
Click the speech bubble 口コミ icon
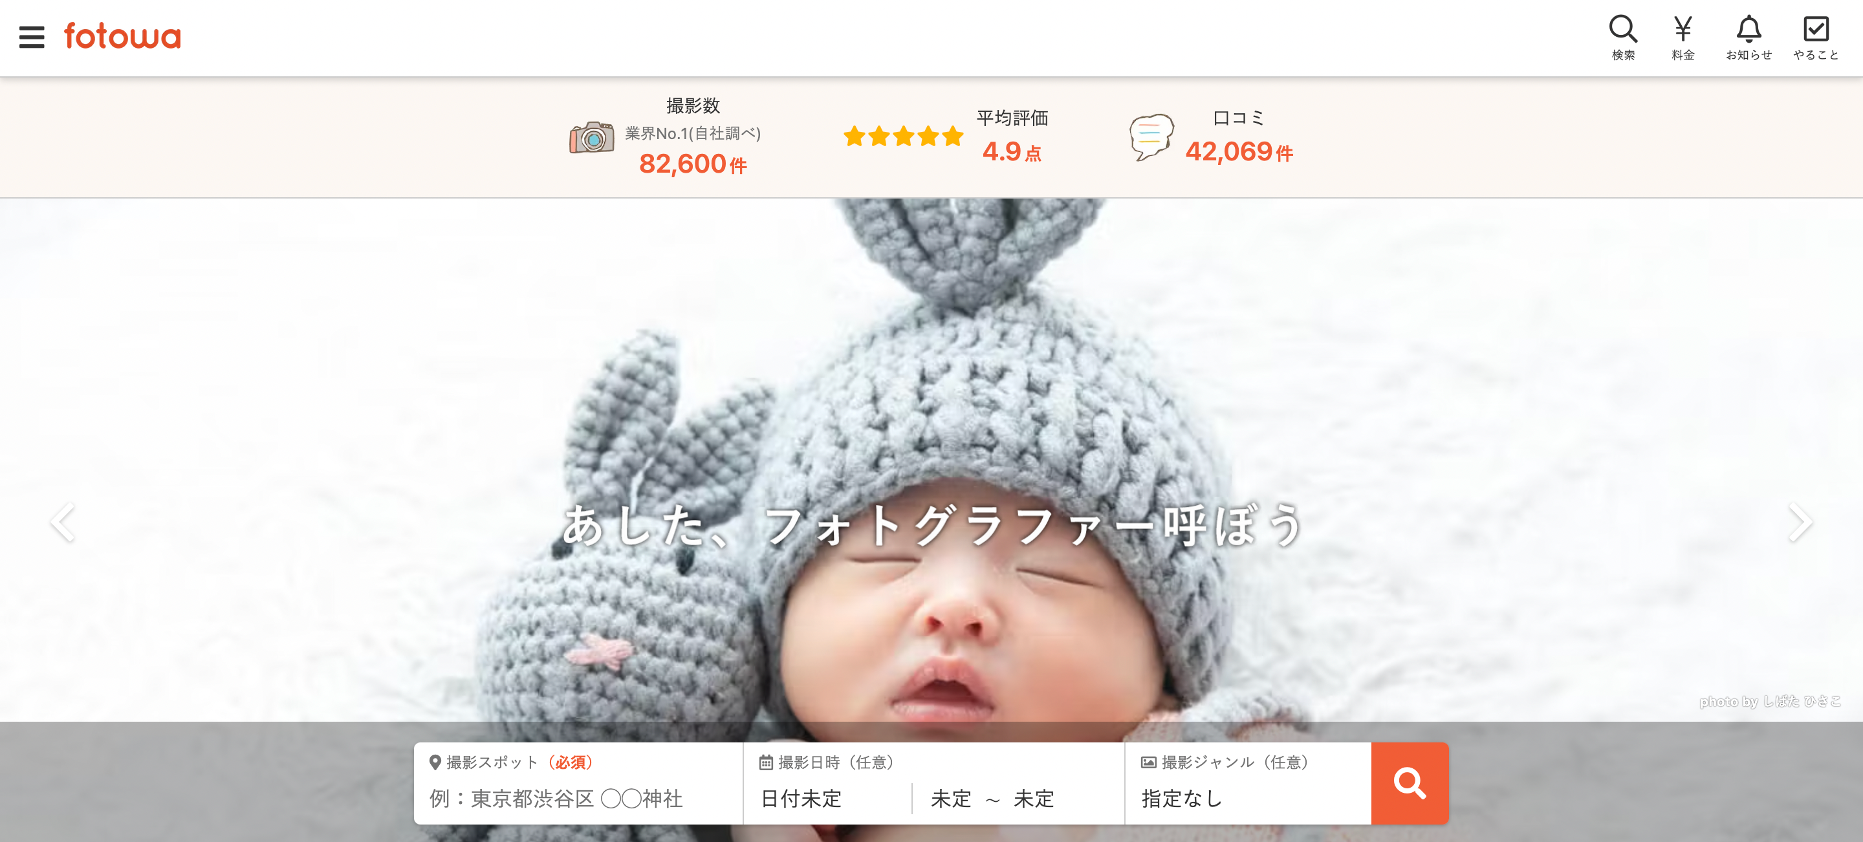1151,136
